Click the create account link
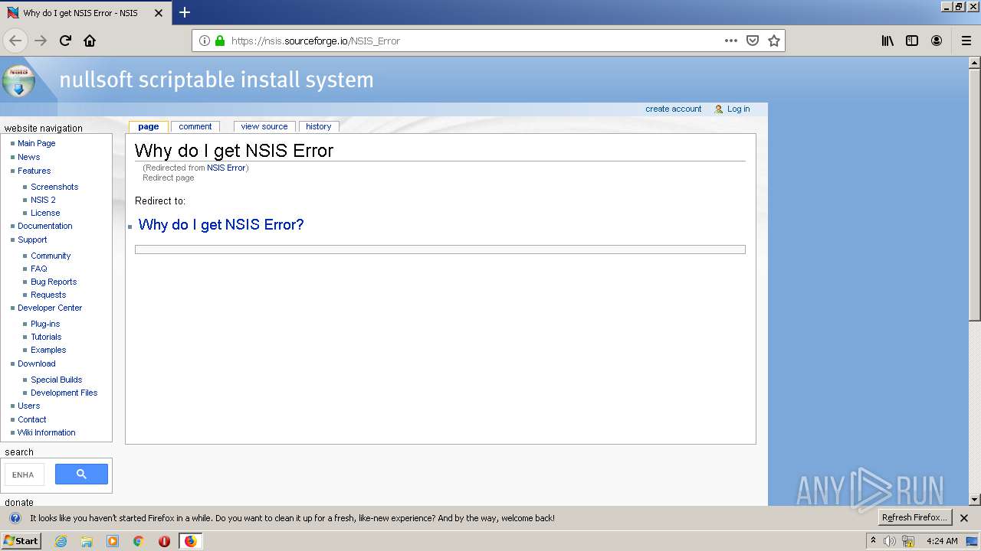 tap(673, 109)
